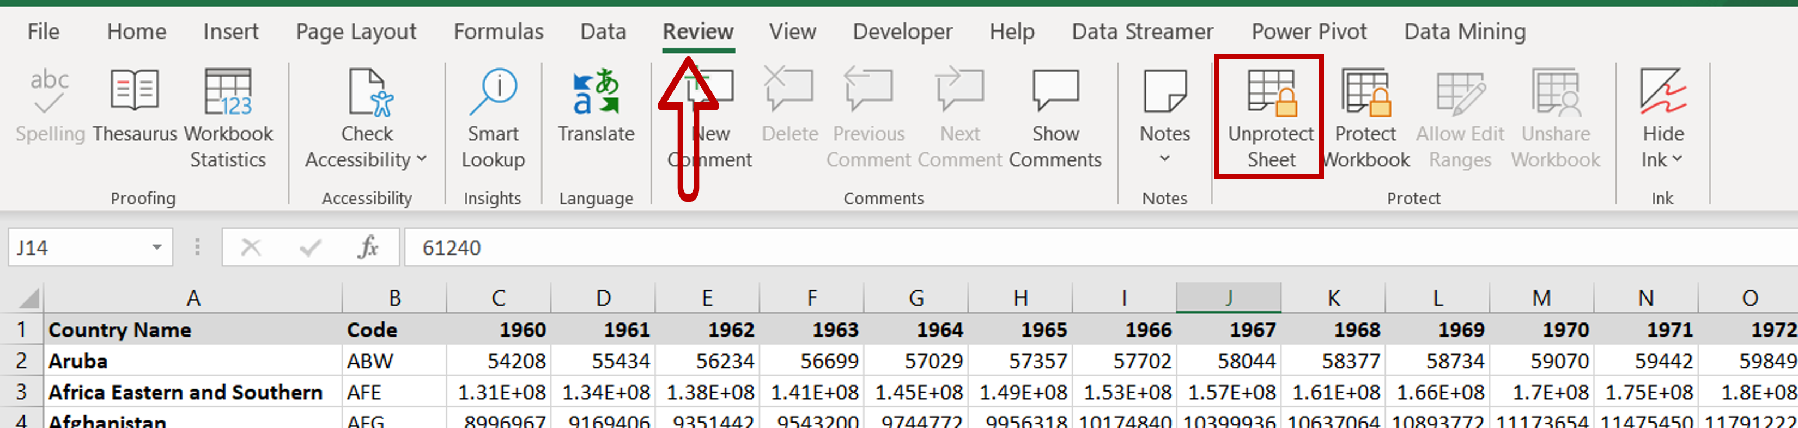This screenshot has height=428, width=1798.
Task: Click the Protect Workbook icon
Action: (x=1366, y=92)
